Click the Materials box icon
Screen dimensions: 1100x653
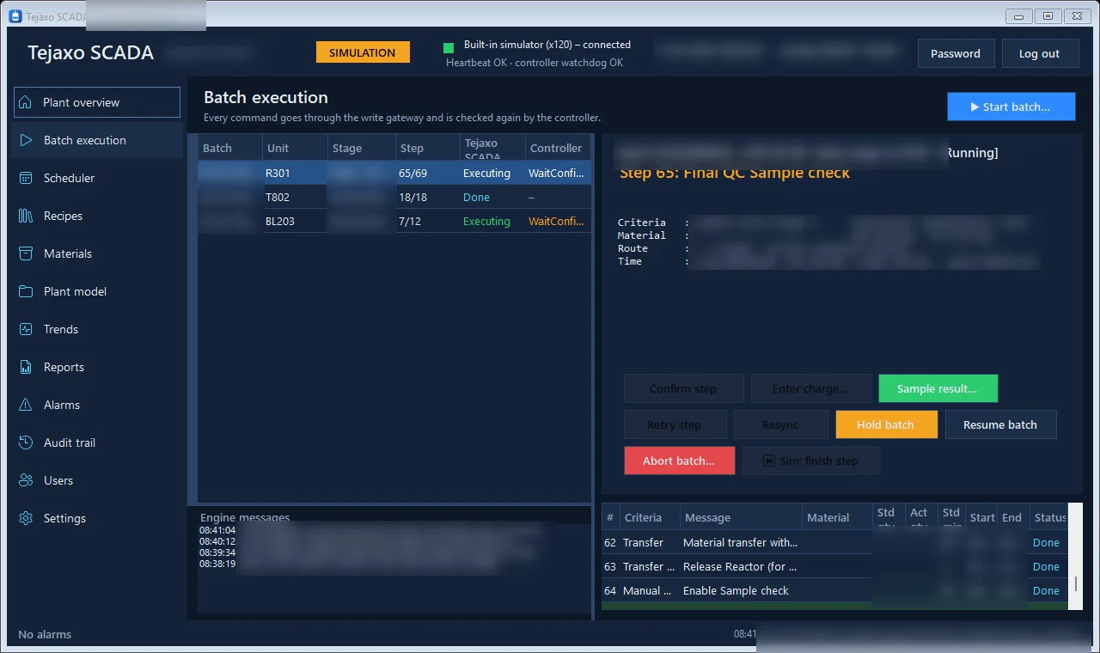point(26,253)
